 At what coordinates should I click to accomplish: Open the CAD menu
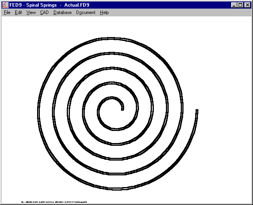click(44, 12)
